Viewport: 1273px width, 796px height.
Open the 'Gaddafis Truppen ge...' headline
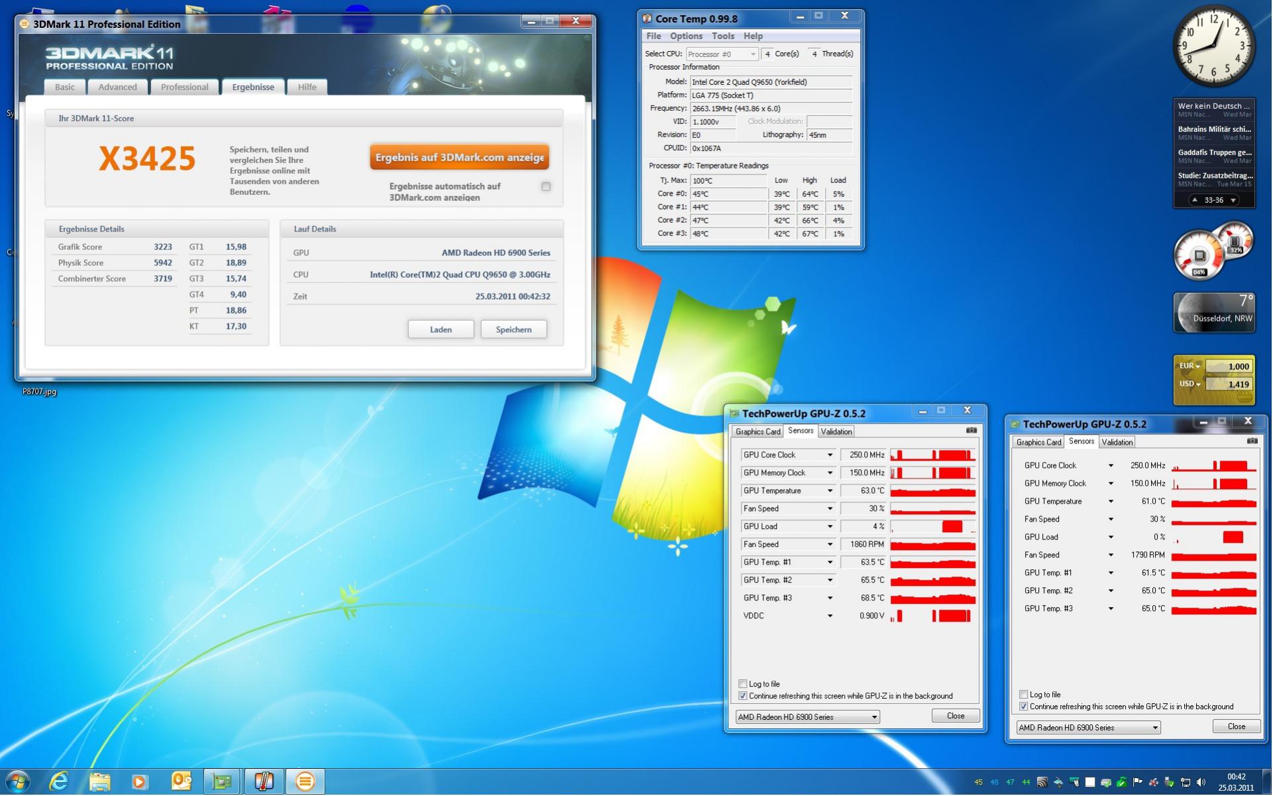1215,153
